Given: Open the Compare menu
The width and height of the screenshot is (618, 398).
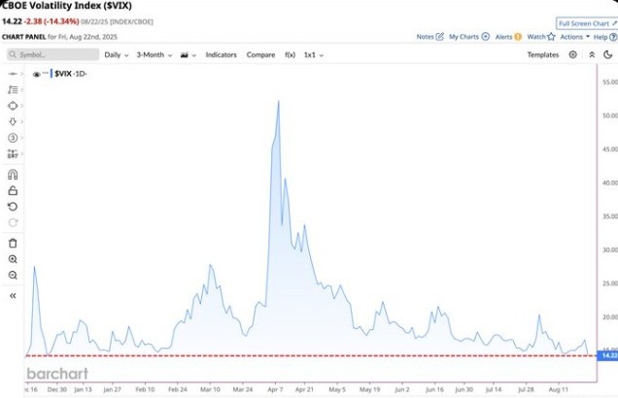Looking at the screenshot, I should [260, 54].
